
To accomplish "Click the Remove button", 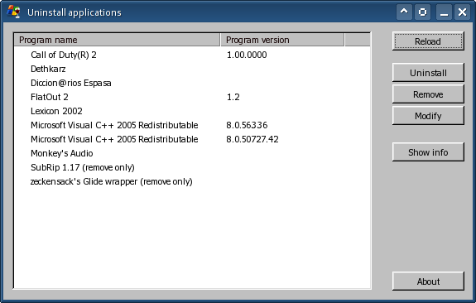I will click(428, 94).
